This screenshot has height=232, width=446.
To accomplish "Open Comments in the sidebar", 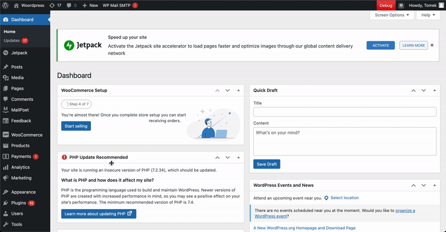I will click(x=25, y=99).
